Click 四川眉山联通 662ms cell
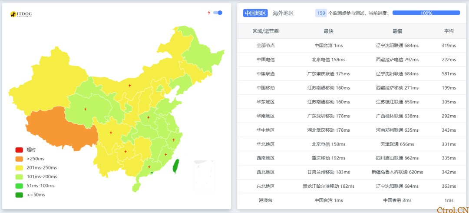Image resolution: width=469 pixels, height=213 pixels. point(397,158)
